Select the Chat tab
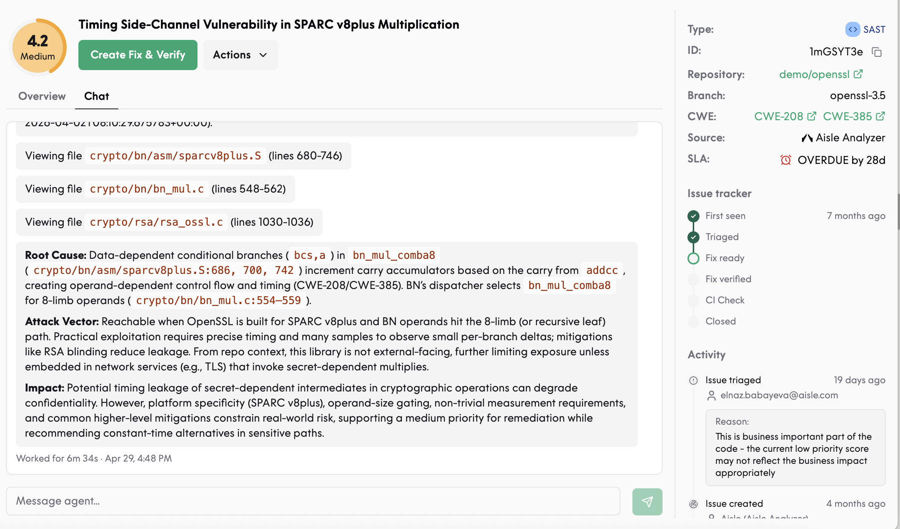Screen dimensions: 900x529 (96, 96)
